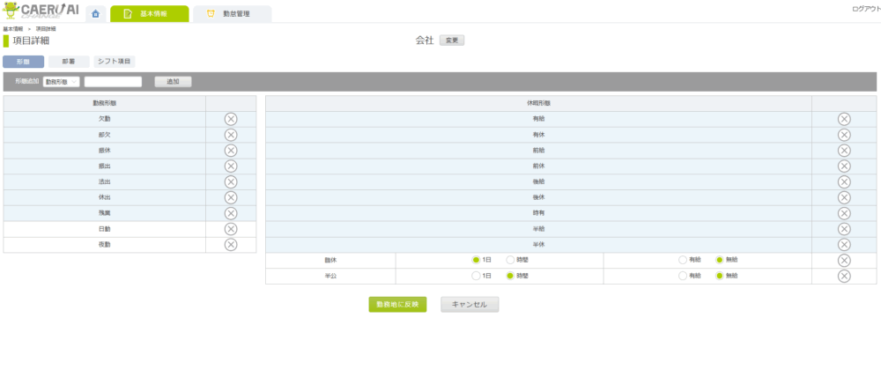The image size is (881, 377).
Task: Select the 1日 option in the 半公 row
Action: [477, 276]
